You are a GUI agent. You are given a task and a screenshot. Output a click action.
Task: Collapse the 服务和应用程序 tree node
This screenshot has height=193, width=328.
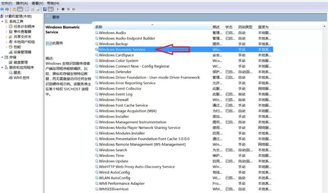coord(3,67)
